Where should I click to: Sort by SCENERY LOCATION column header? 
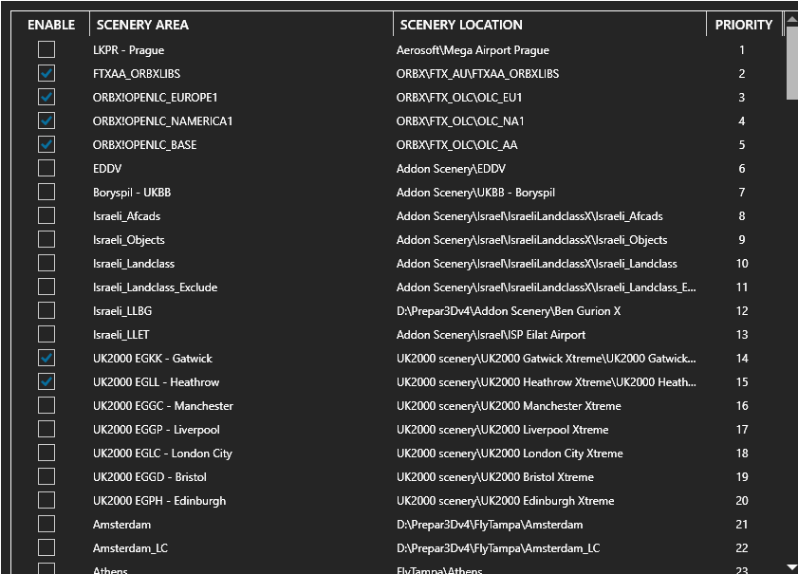coord(461,25)
